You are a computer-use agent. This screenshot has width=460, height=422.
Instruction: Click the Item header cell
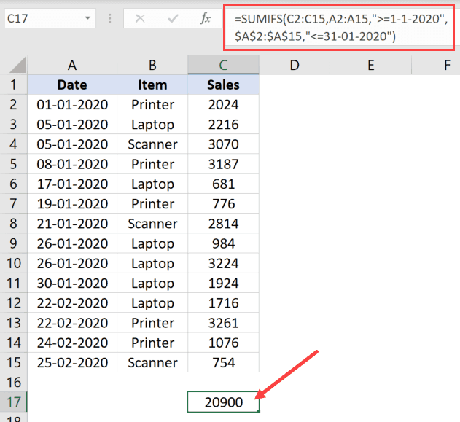click(152, 85)
